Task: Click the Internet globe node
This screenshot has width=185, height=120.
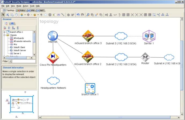Action: pyautogui.click(x=53, y=36)
